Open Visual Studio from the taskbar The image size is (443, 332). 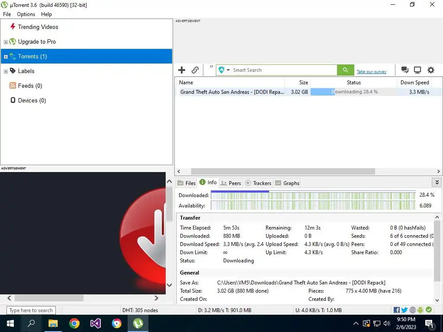click(96, 323)
